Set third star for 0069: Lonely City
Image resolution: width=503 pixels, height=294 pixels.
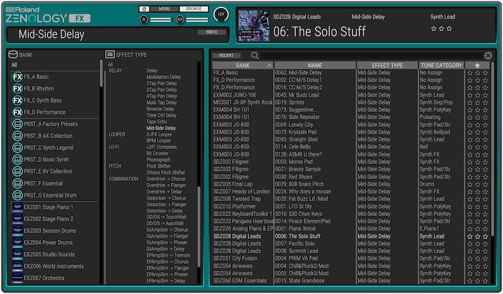click(485, 125)
